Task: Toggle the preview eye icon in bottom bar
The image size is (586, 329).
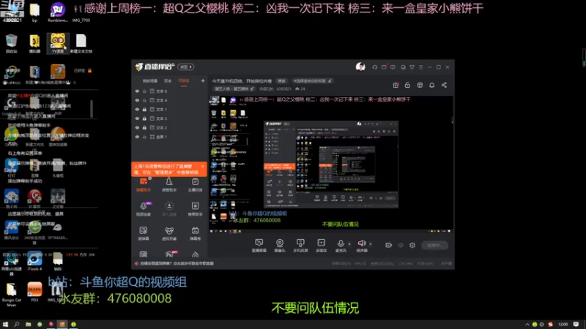Action: click(x=401, y=245)
